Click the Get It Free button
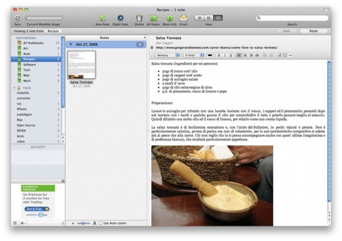This screenshot has height=241, width=342. point(37,209)
